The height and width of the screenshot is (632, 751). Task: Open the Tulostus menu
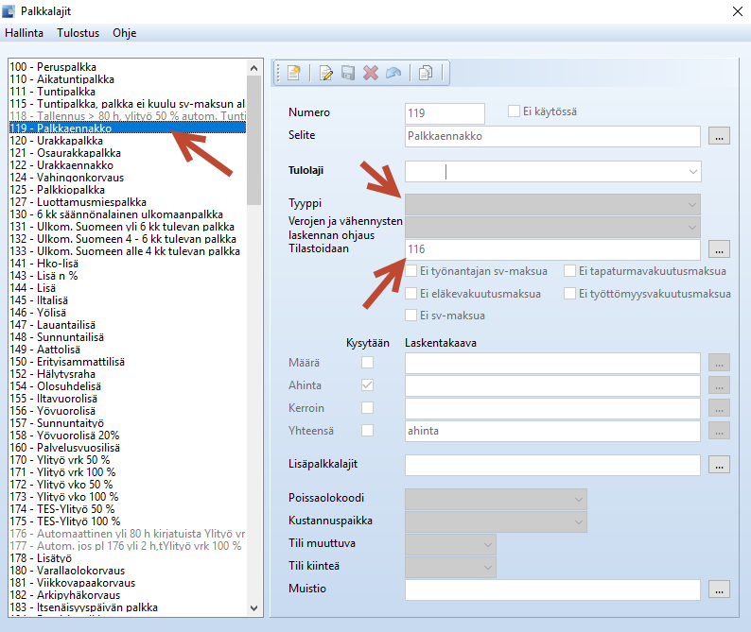pos(79,33)
